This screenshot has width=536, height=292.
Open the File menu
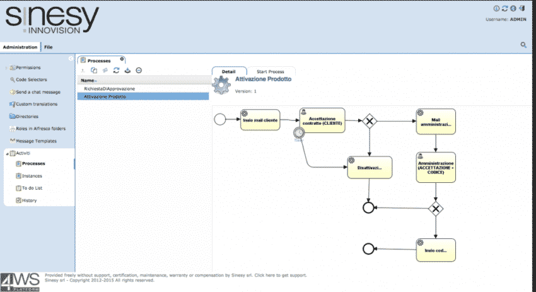(49, 47)
